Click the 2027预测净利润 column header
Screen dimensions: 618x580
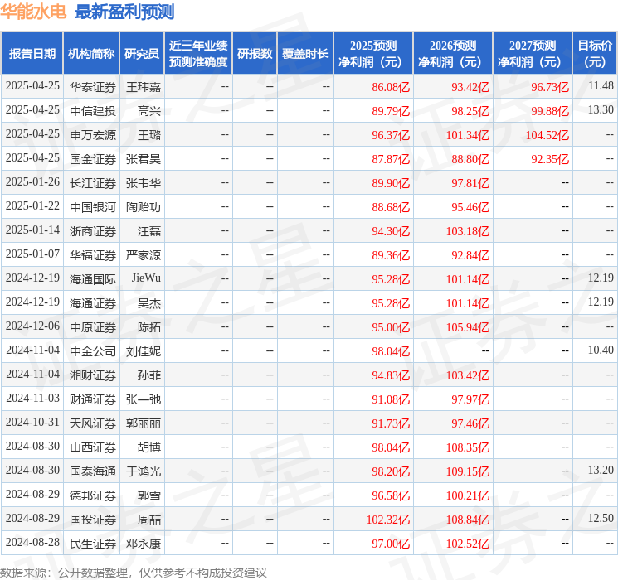[533, 53]
